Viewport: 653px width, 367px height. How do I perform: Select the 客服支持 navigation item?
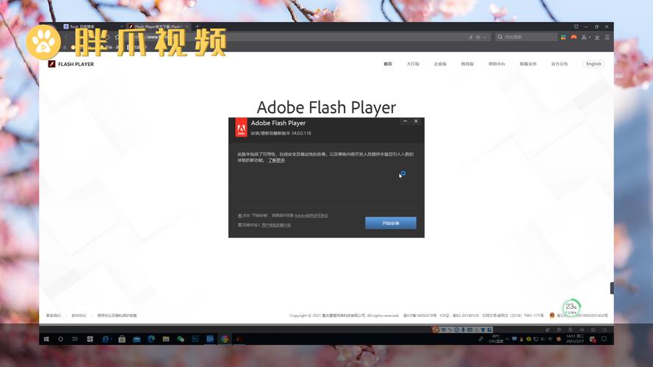527,64
